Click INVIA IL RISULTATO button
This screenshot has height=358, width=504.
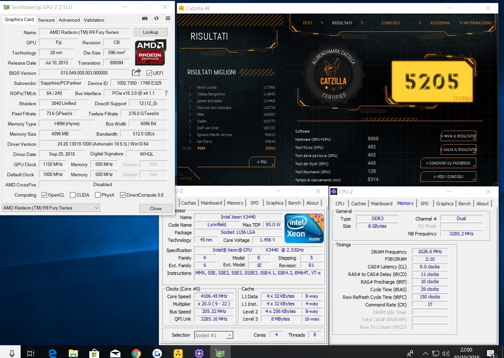coord(458,136)
